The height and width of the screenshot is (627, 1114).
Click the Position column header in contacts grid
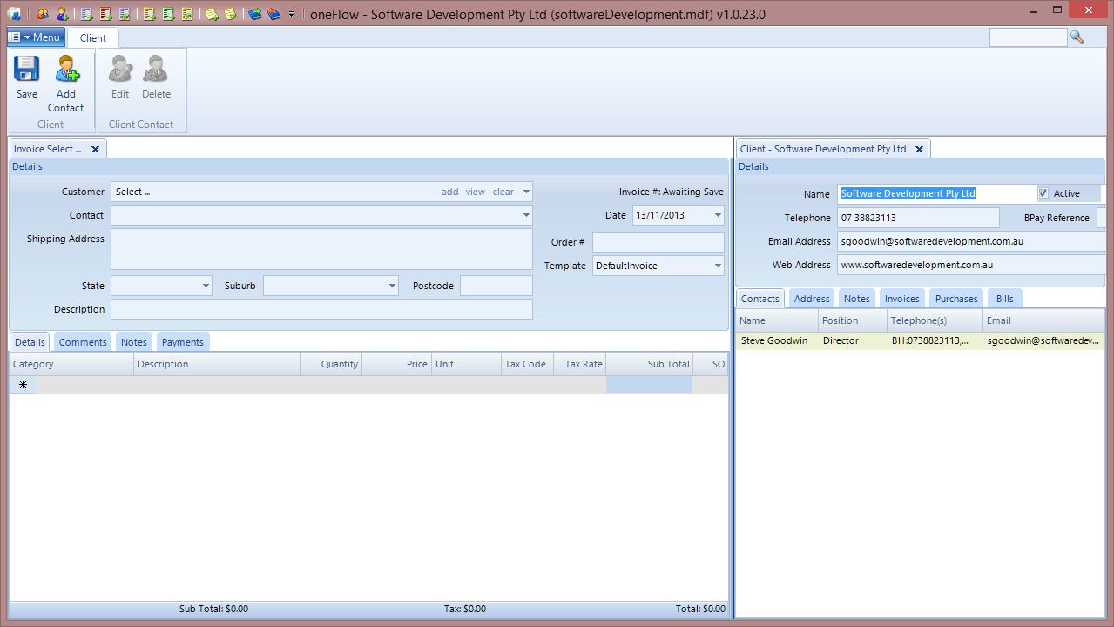pos(852,320)
